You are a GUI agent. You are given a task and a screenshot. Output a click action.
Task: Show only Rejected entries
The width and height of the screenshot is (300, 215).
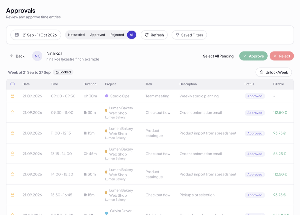(117, 35)
